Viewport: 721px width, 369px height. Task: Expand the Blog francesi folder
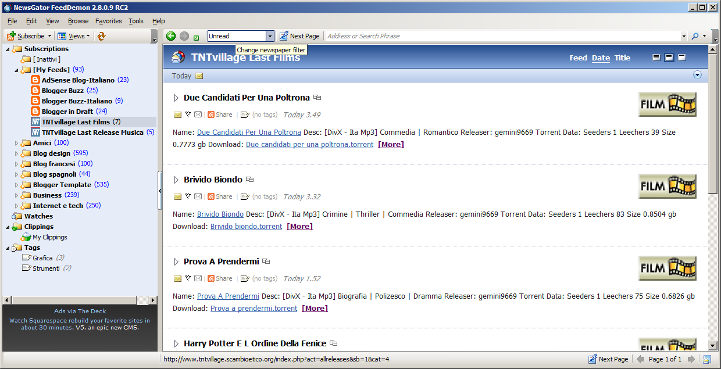point(16,164)
